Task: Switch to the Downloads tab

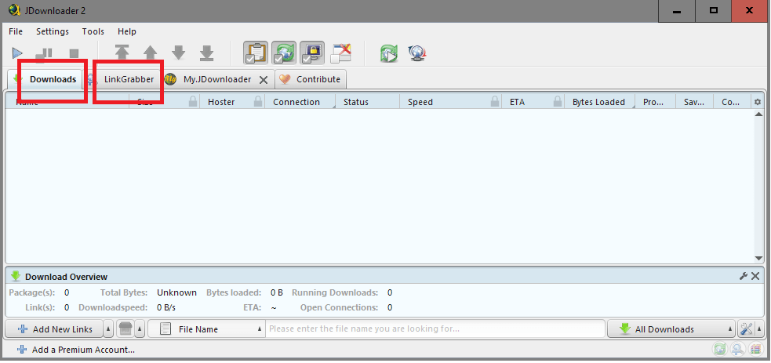Action: click(x=45, y=79)
